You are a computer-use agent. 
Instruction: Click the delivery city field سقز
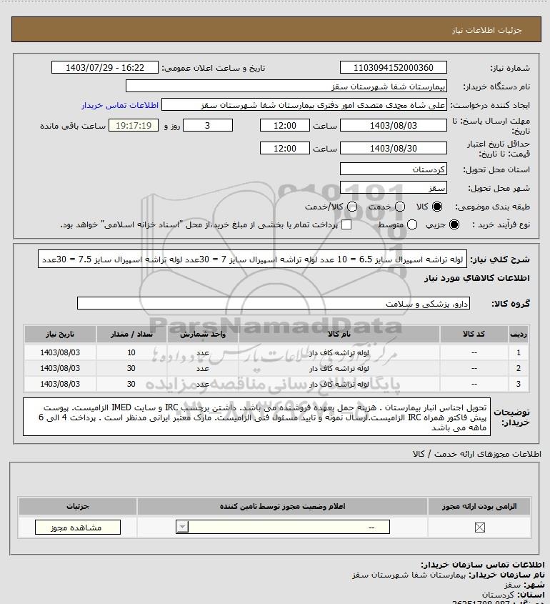(394, 187)
